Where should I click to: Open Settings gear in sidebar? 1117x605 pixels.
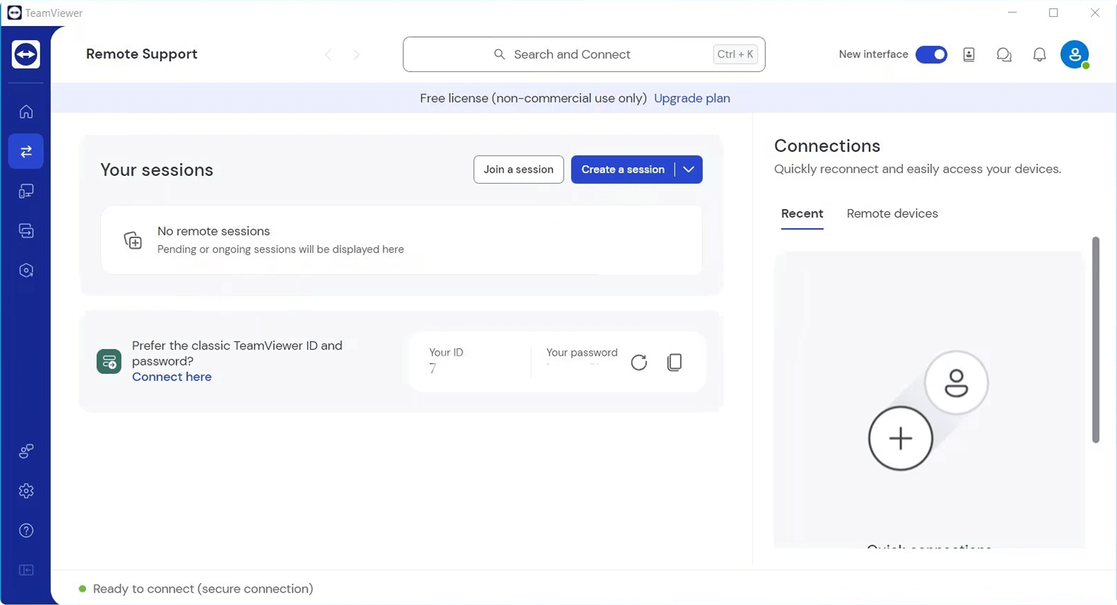point(26,491)
